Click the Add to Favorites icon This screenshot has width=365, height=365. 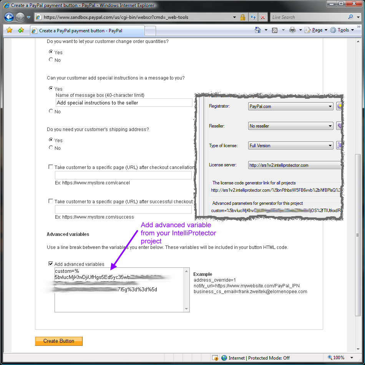tap(21, 30)
